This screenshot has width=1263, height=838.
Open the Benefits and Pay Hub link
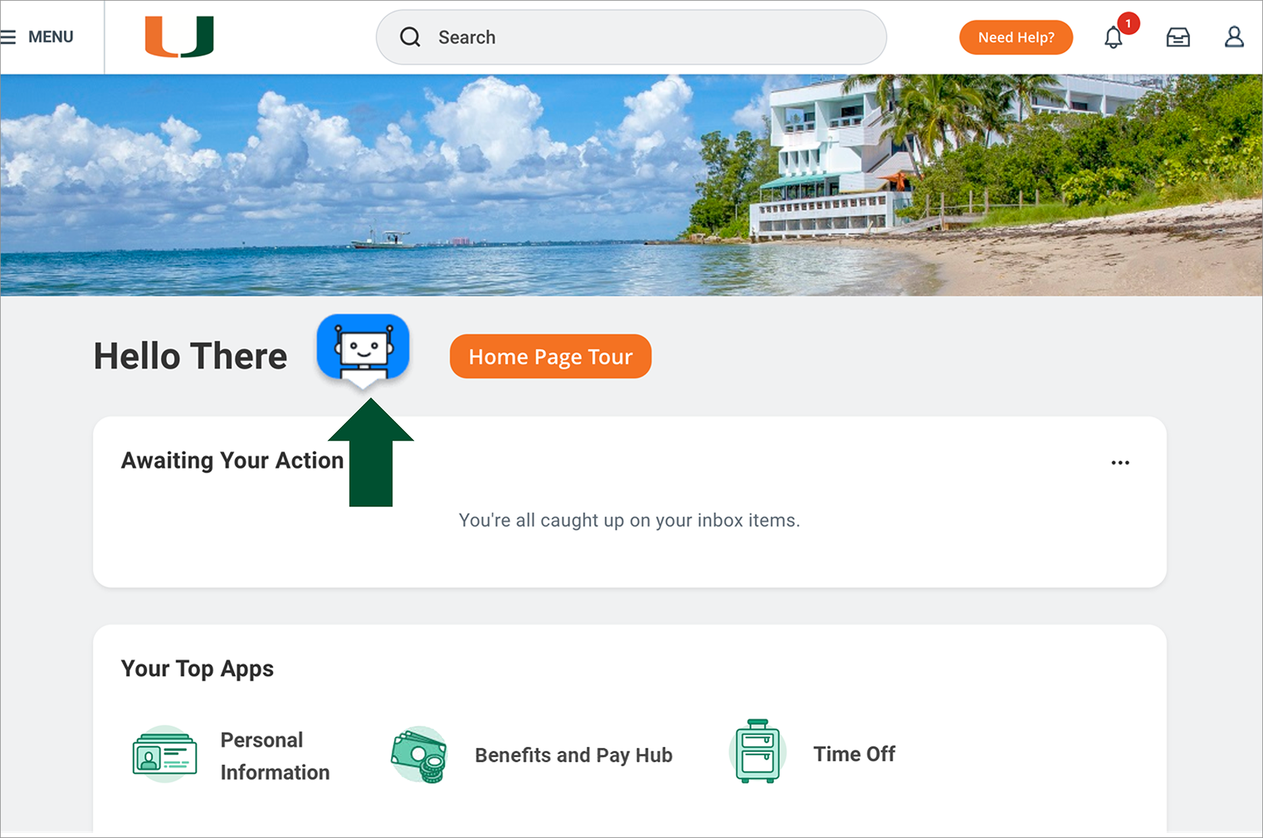pyautogui.click(x=574, y=755)
